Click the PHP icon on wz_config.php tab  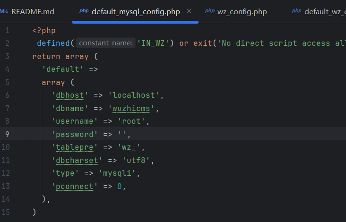209,11
